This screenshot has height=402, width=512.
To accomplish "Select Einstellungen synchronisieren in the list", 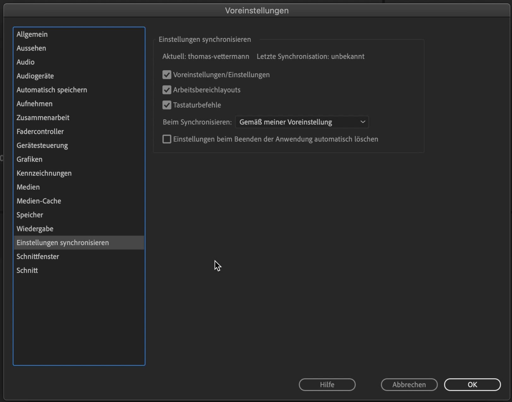I will pyautogui.click(x=63, y=243).
